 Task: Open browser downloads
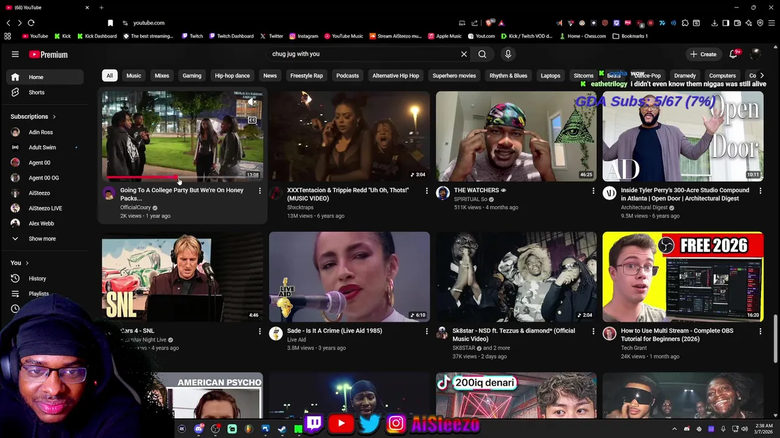tap(714, 23)
